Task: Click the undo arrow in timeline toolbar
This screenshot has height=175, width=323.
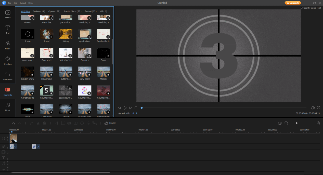Action: tap(13, 123)
